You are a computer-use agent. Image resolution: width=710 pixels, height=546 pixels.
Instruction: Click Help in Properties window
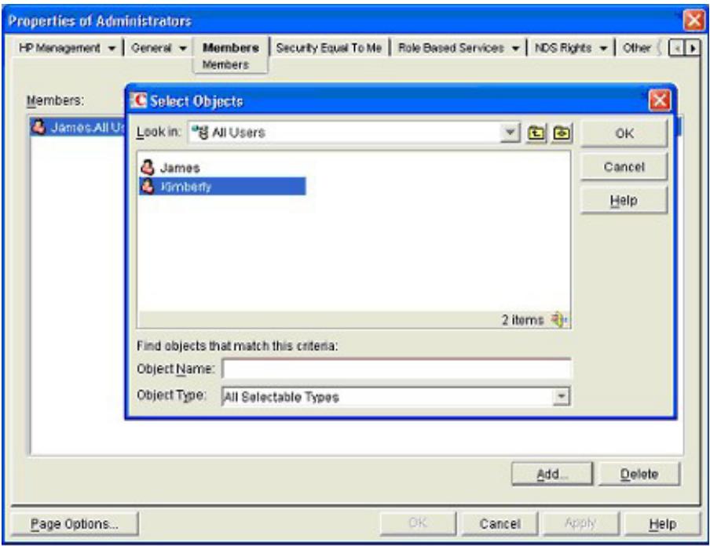[662, 524]
